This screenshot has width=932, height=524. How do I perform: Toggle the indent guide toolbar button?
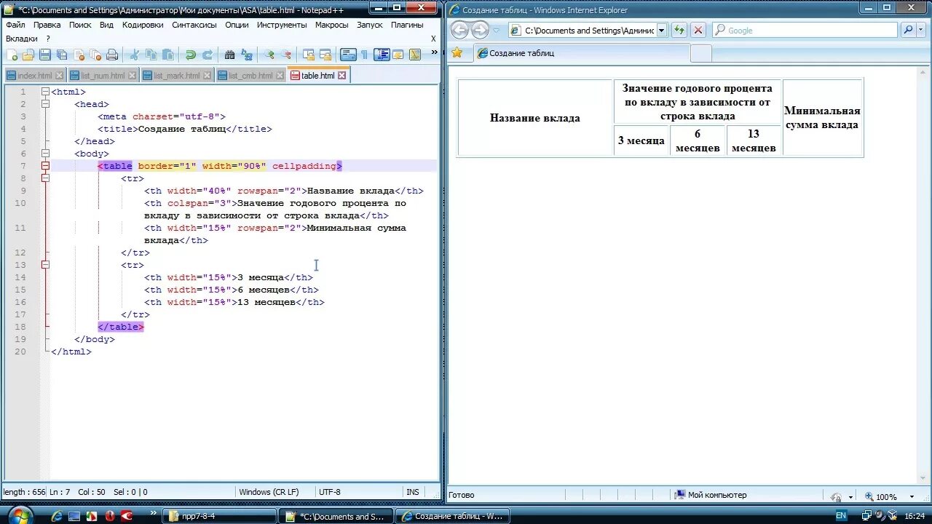point(382,55)
